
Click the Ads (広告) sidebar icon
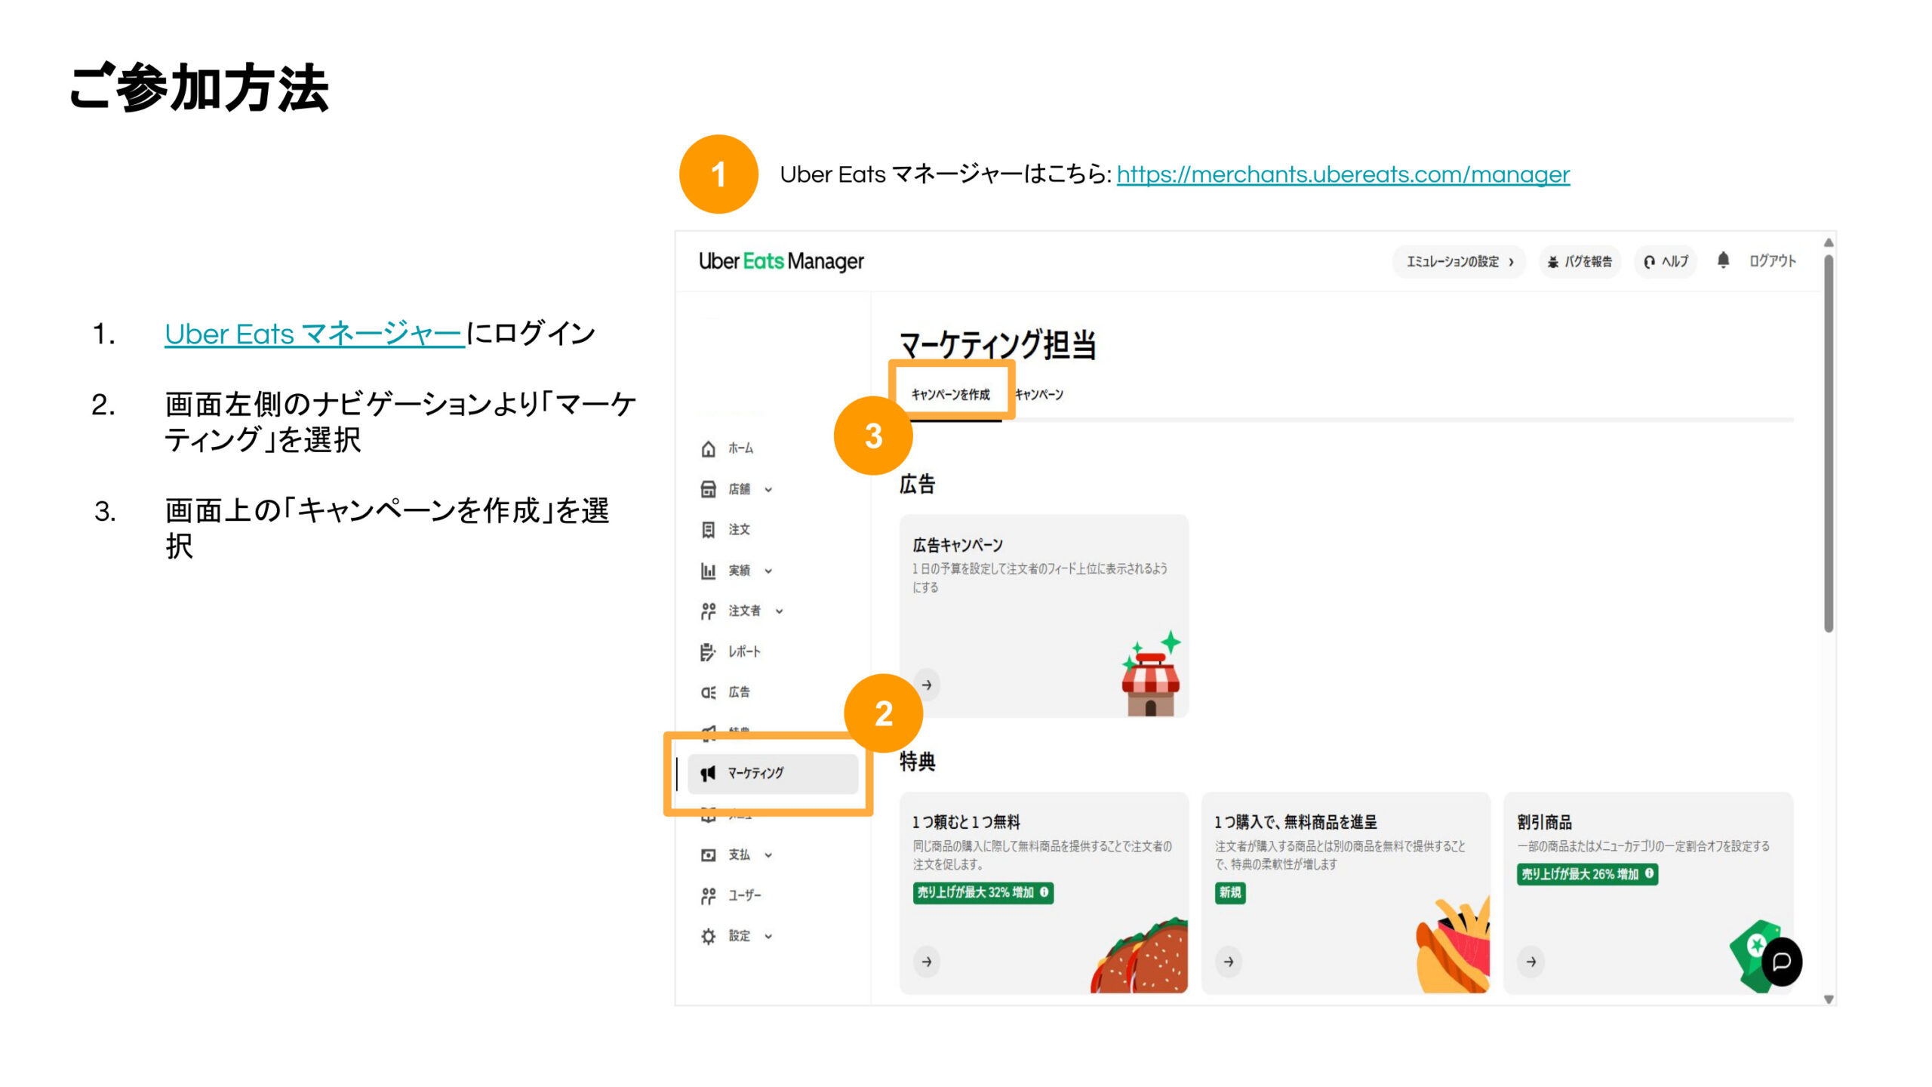708,692
